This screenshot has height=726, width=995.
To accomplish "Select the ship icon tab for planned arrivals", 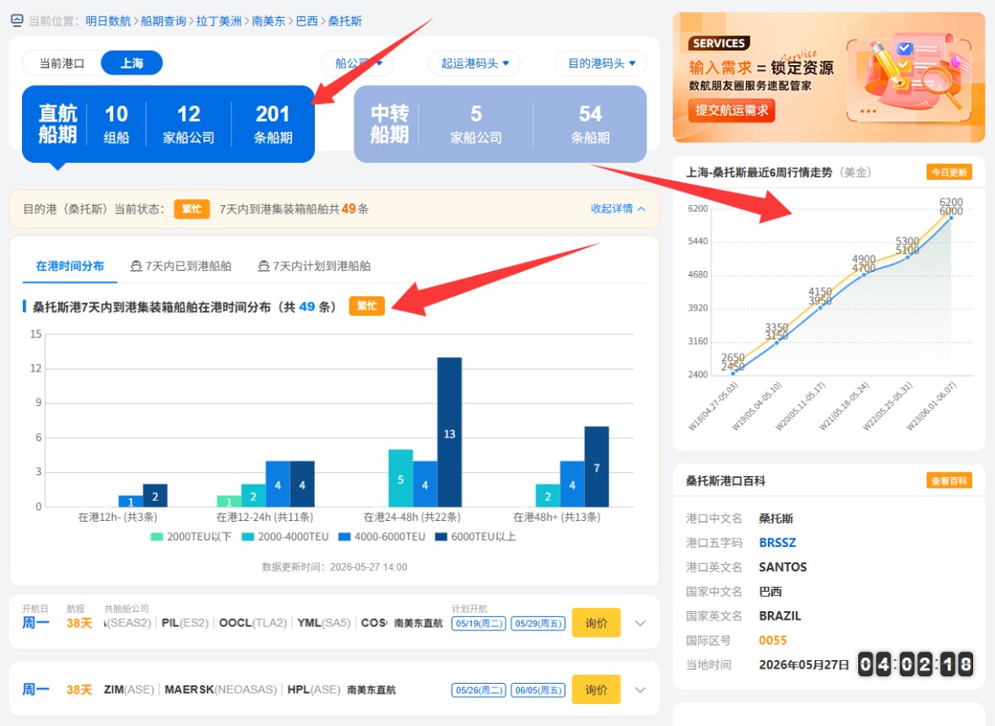I will click(314, 266).
